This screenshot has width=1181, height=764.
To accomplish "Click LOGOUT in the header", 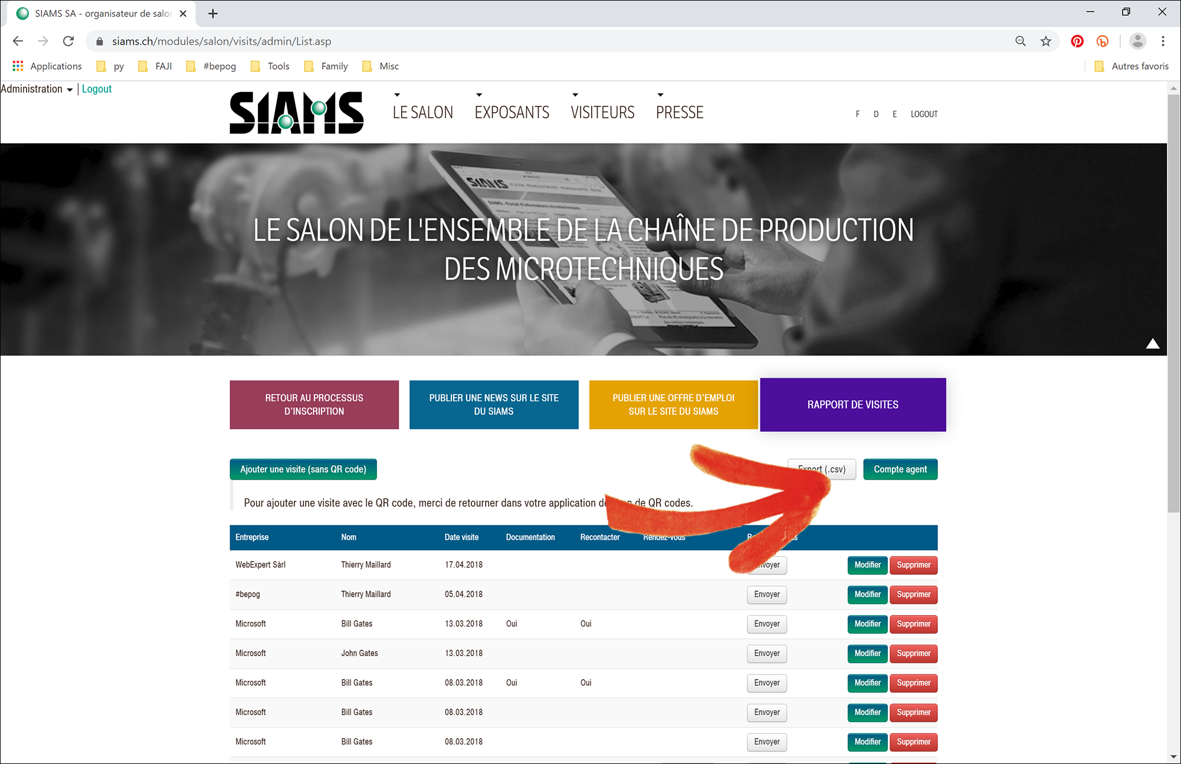I will coord(924,114).
